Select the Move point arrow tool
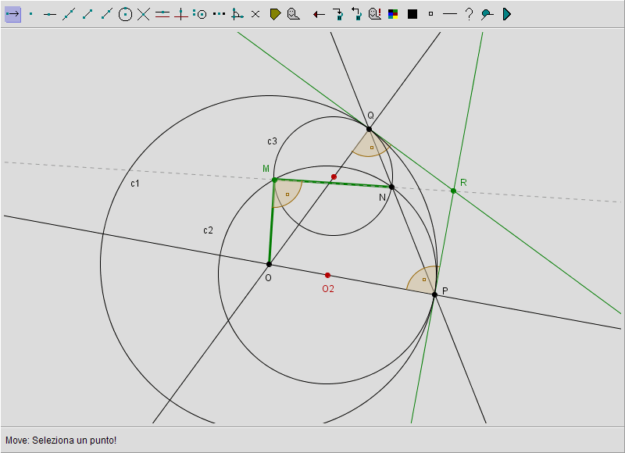The height and width of the screenshot is (453, 625). coord(12,14)
